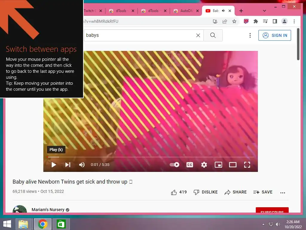Activate miniplayer mode

coord(218,165)
